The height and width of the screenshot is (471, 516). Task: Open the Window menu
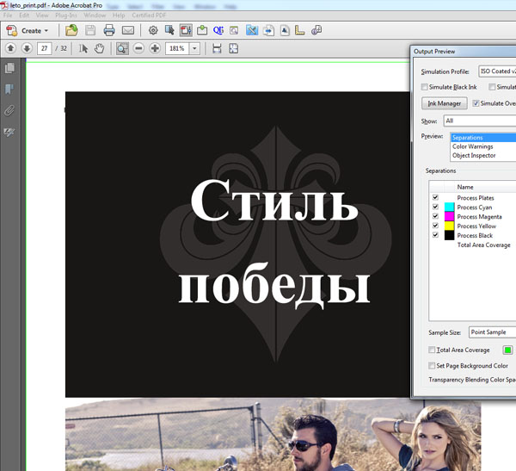coord(95,15)
